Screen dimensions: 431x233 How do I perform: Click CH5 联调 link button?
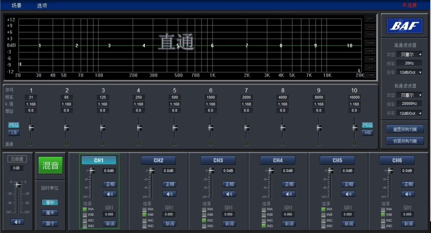click(x=349, y=224)
